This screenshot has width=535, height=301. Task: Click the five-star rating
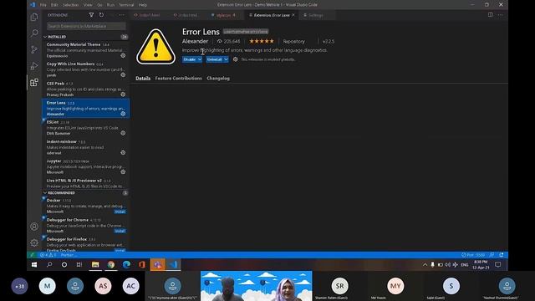[x=262, y=41]
